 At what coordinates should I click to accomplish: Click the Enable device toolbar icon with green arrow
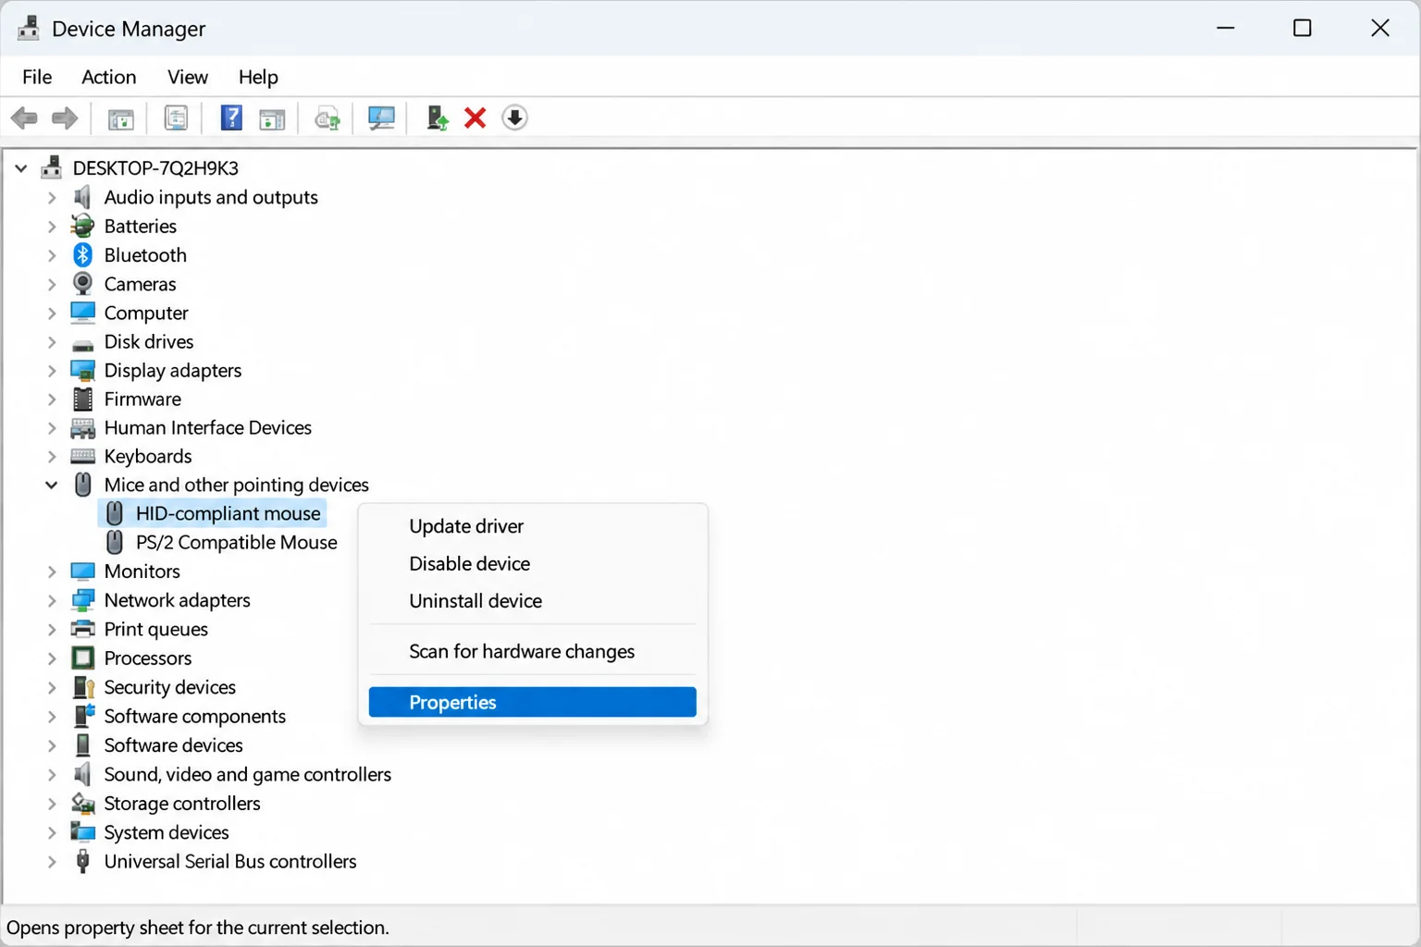click(x=437, y=118)
